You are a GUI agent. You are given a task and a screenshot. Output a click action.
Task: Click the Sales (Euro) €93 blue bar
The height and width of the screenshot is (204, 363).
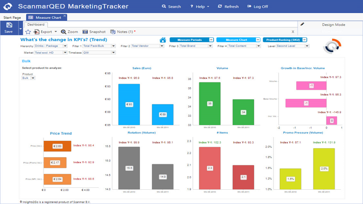129,104
